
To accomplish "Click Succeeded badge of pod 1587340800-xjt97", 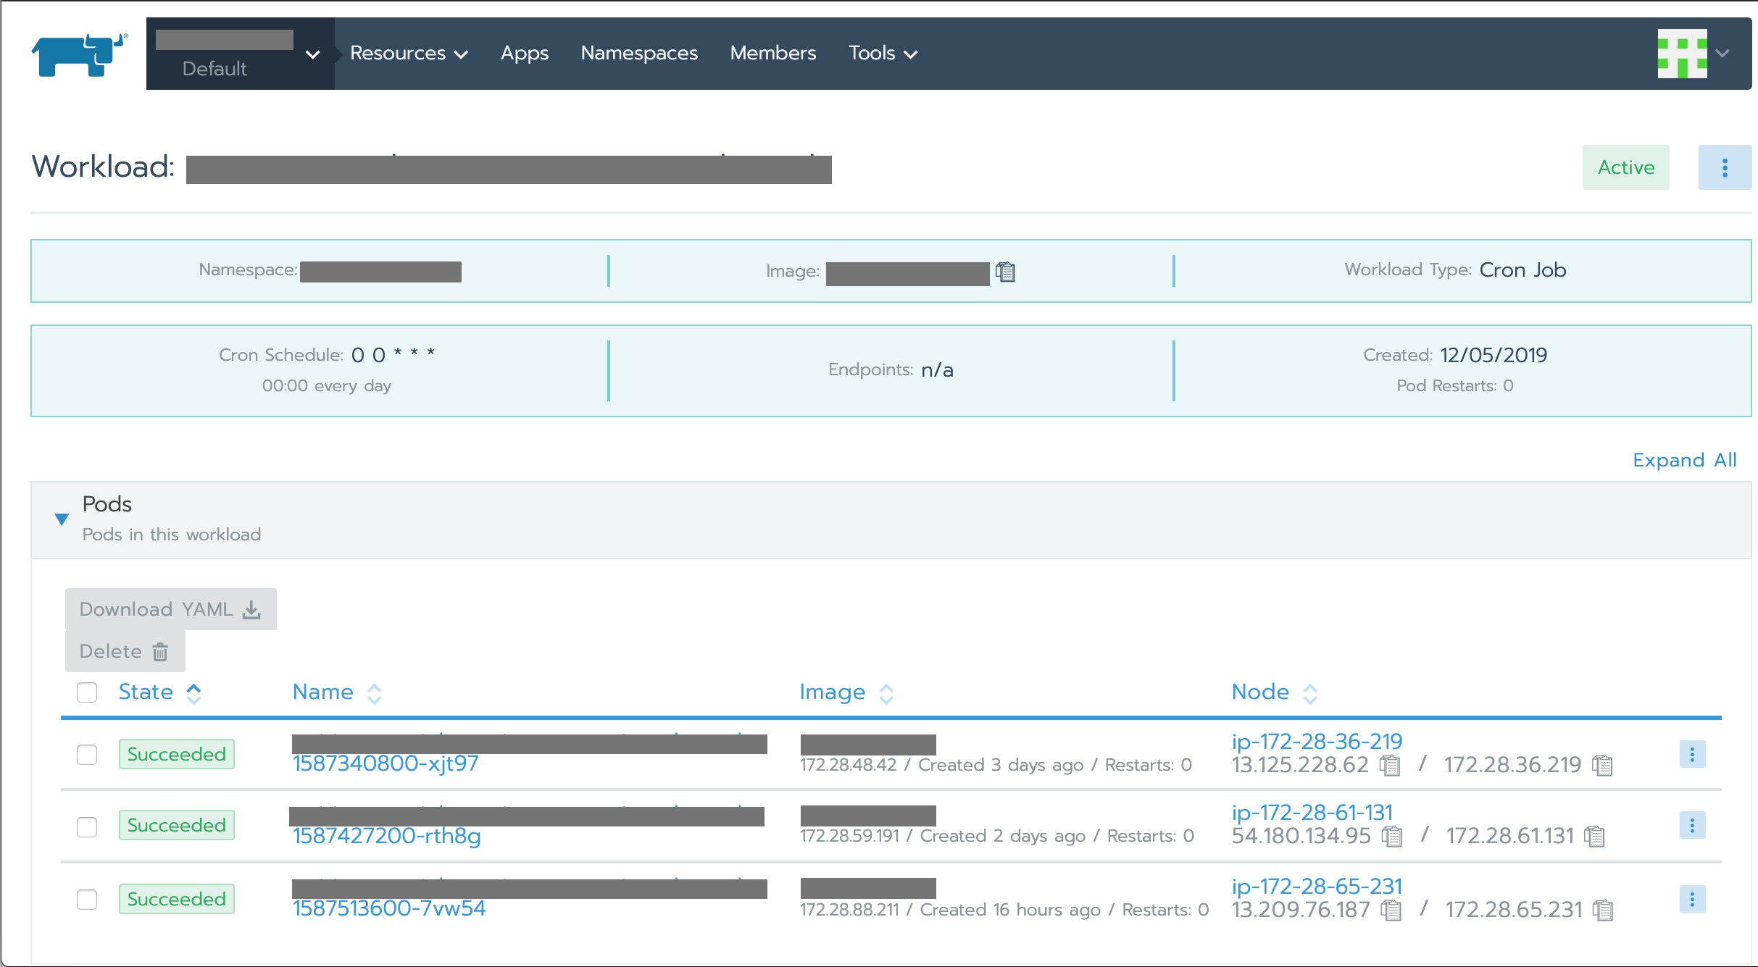I will [177, 754].
